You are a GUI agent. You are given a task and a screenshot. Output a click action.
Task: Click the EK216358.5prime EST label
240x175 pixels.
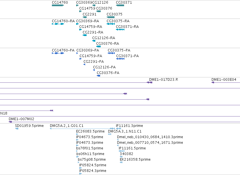coord(135,160)
